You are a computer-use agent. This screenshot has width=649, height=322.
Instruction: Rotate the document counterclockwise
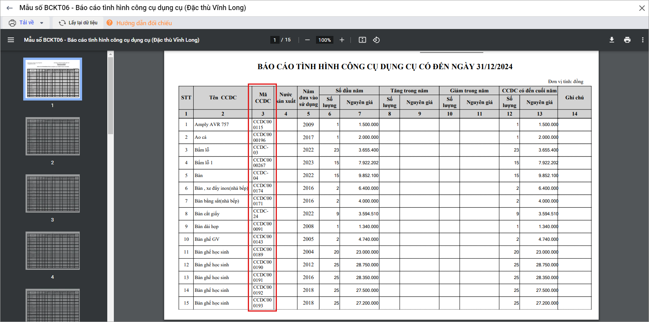coord(376,40)
